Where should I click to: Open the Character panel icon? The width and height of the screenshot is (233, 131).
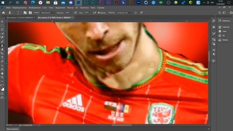pyautogui.click(x=214, y=50)
